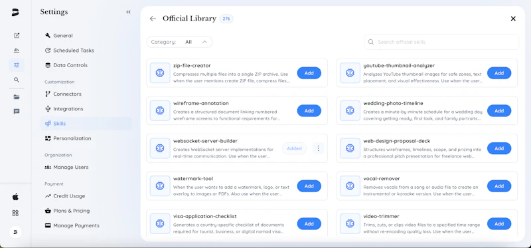Screen dimensions: 531x248
Task: Open the Category dropdown
Action: (179, 42)
